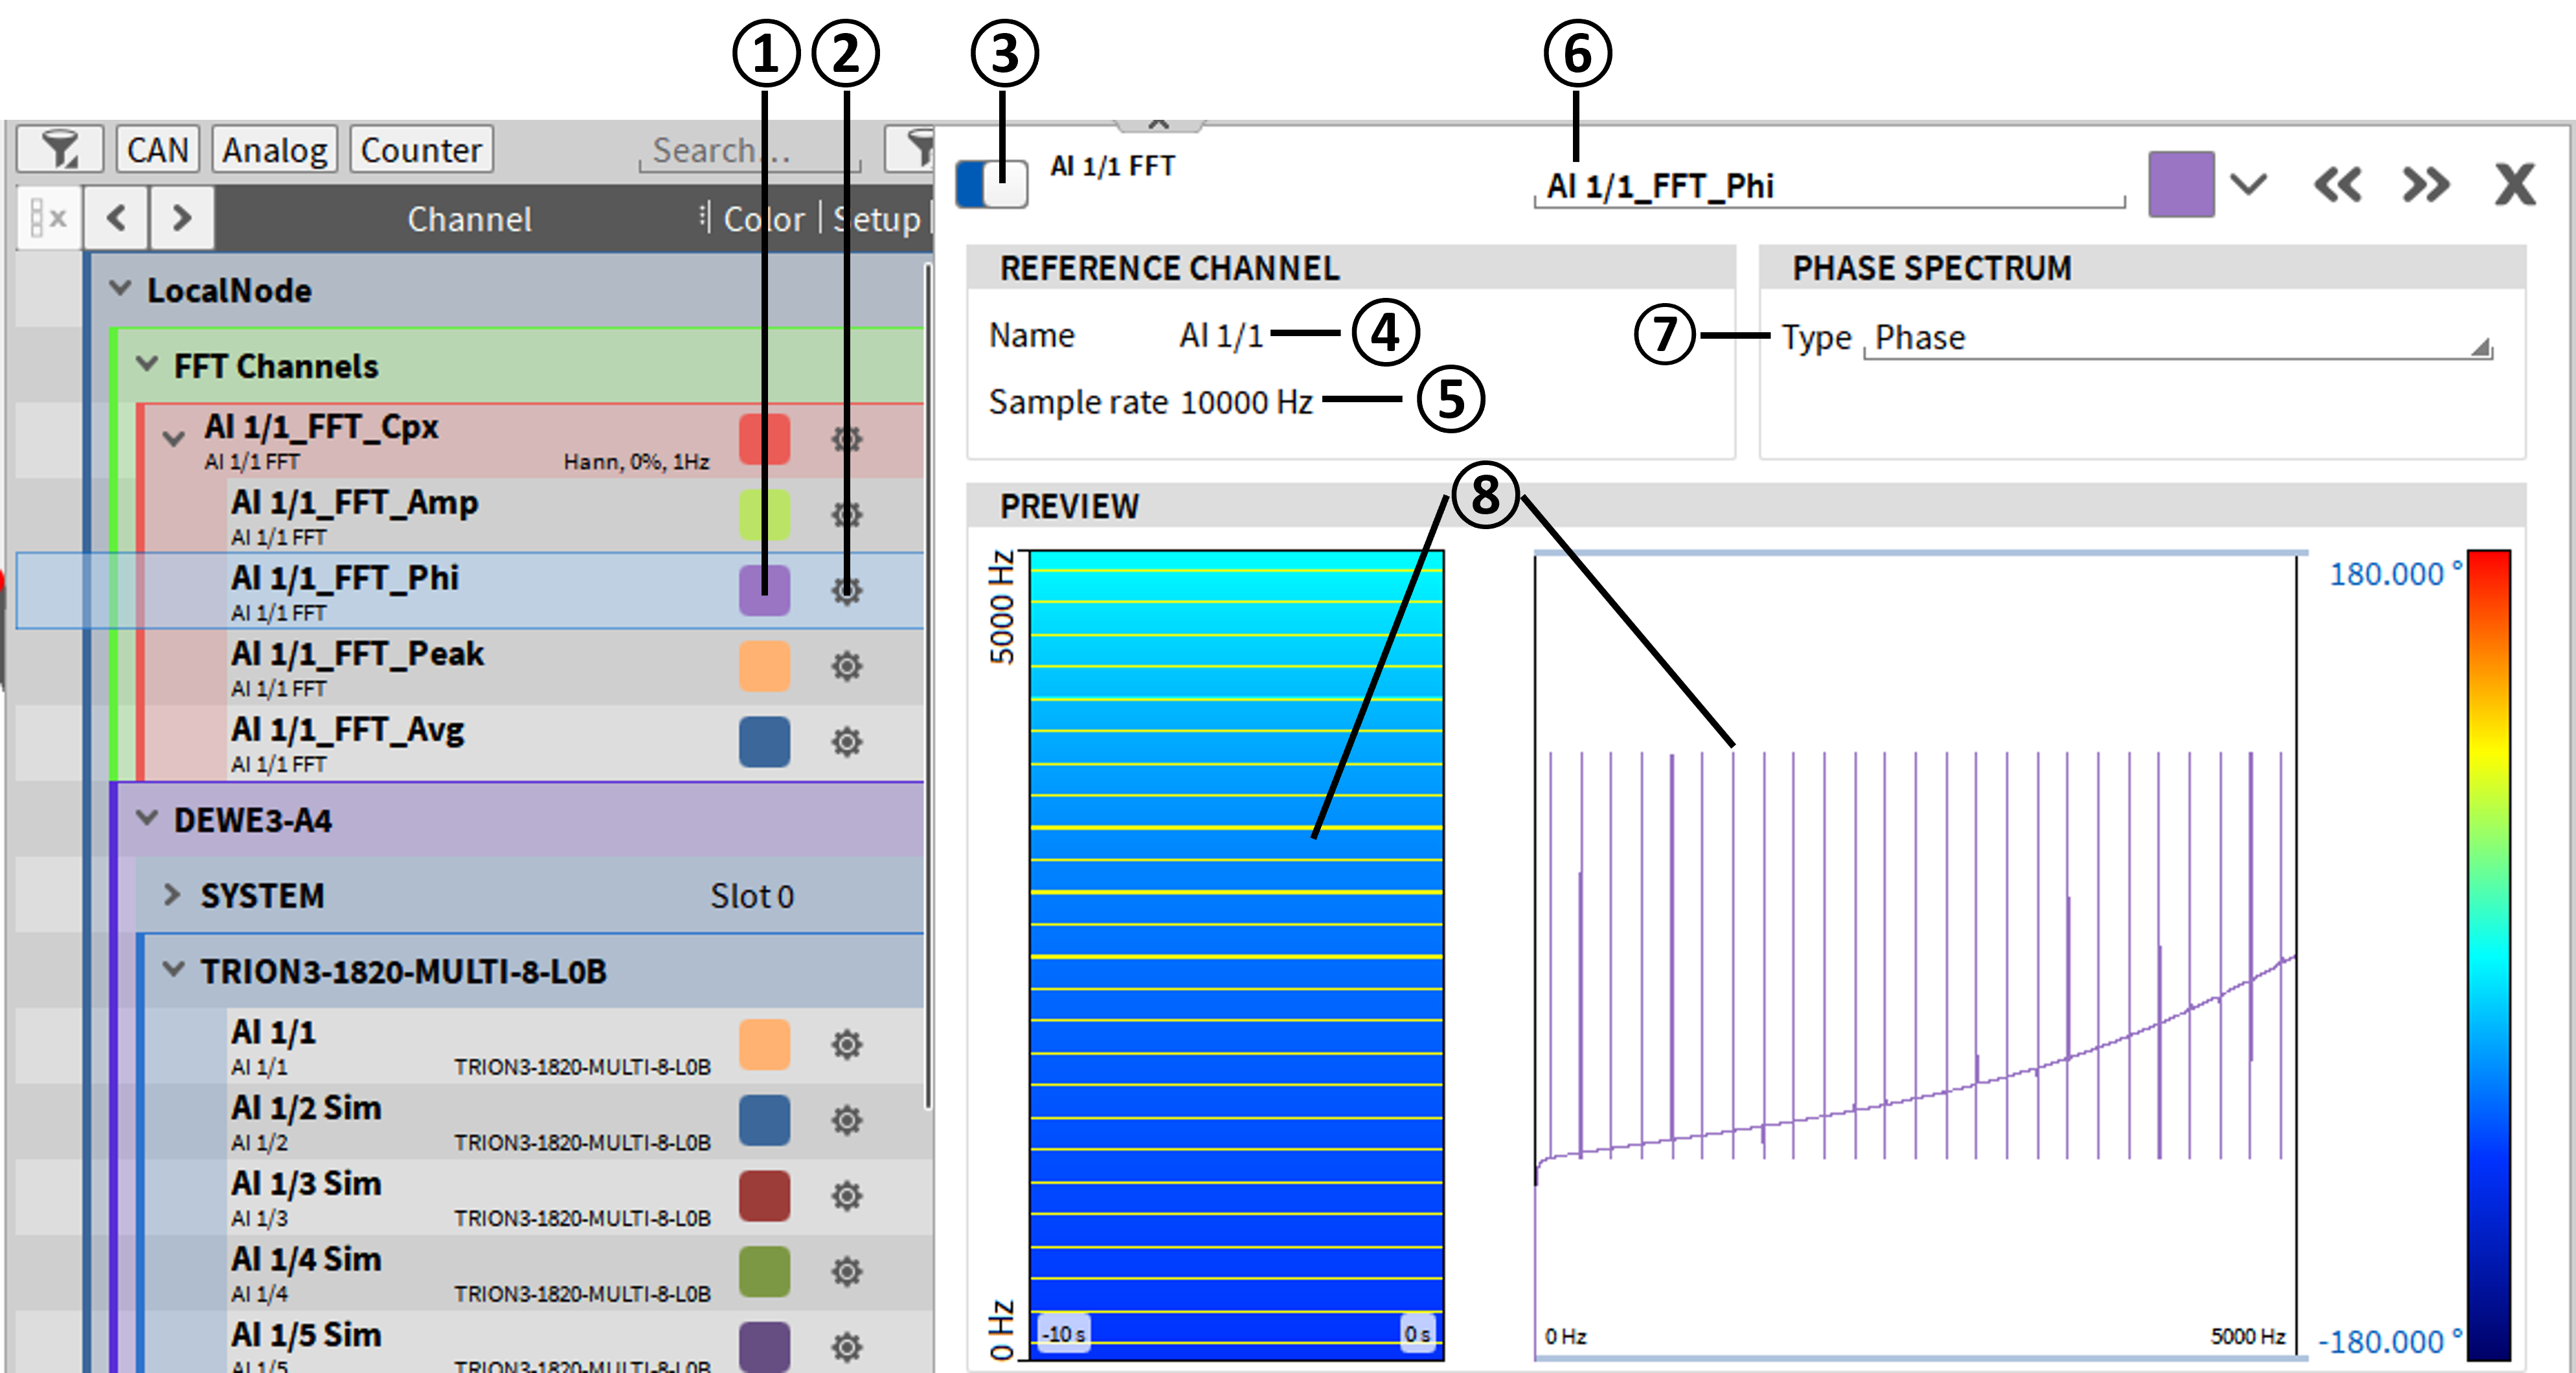
Task: Click setup gear of AI 1/1_FFT_Peak
Action: (846, 666)
